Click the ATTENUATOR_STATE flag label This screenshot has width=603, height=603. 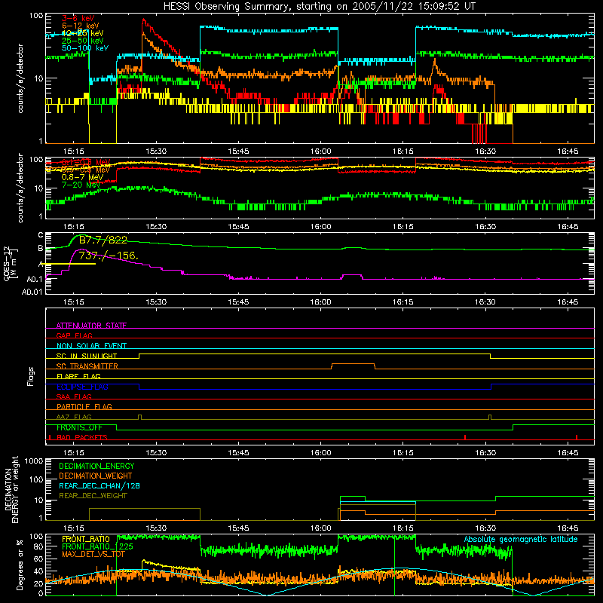pos(91,326)
